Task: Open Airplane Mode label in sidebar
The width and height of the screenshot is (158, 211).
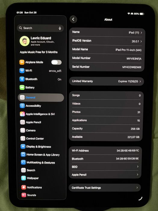Action: tap(34, 62)
